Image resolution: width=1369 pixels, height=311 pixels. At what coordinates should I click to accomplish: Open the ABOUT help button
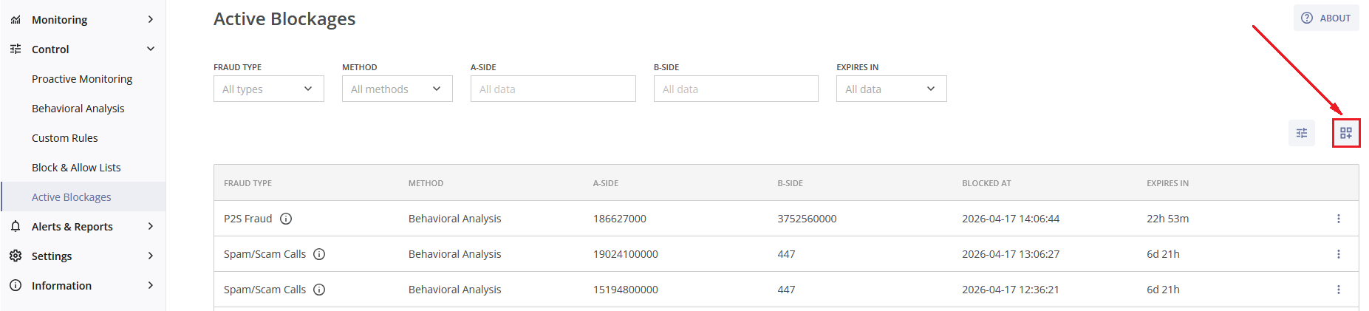coord(1326,18)
